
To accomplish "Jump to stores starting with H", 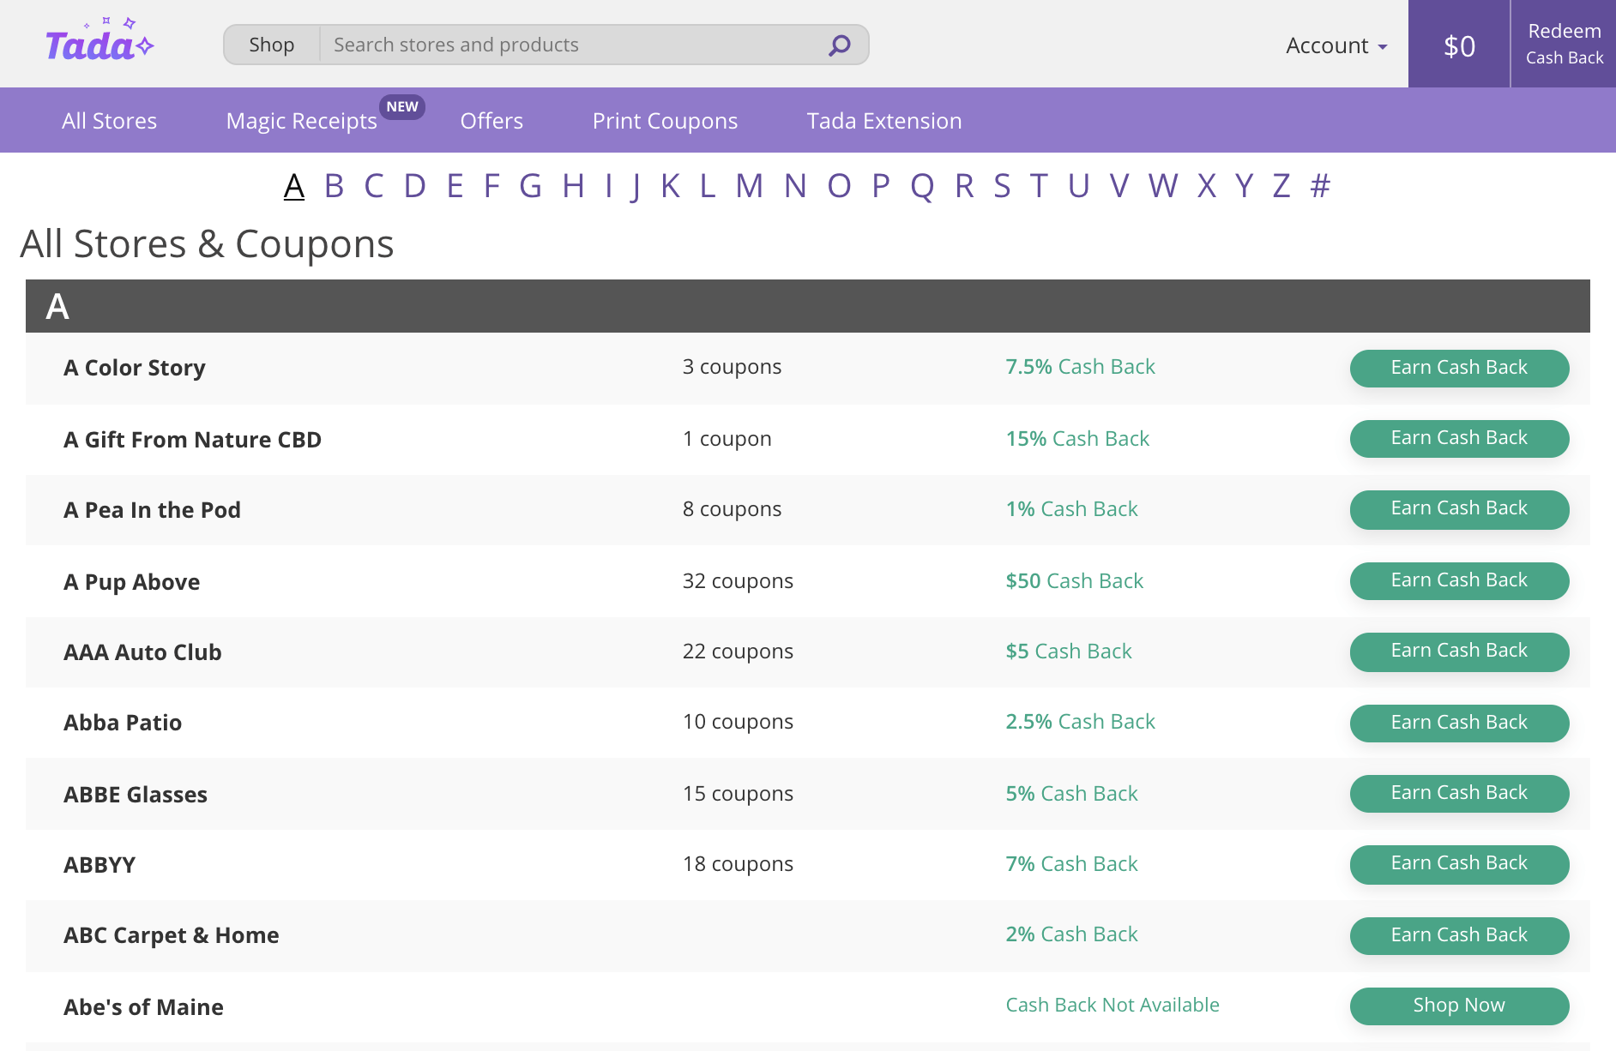I will click(573, 185).
